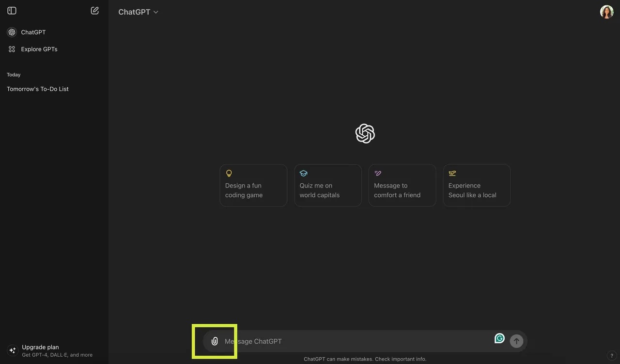This screenshot has height=364, width=620.
Task: Click the Today section label
Action: point(14,75)
